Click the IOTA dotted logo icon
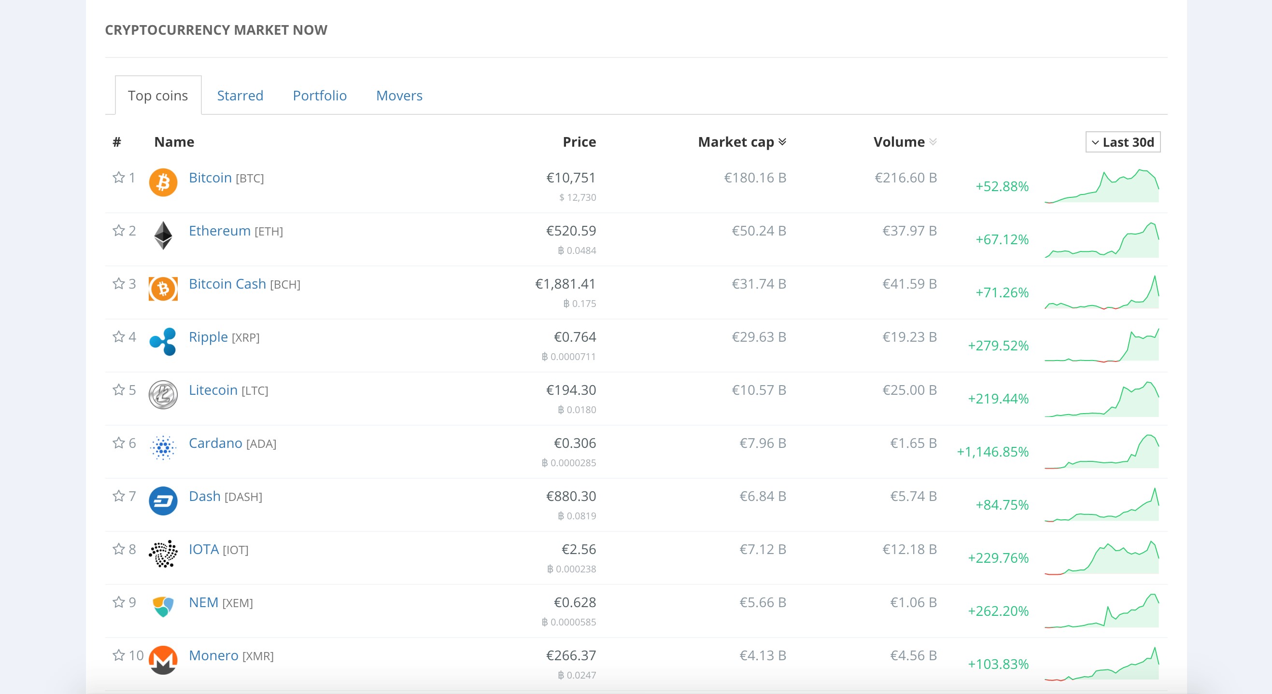Viewport: 1272px width, 694px height. pos(163,554)
